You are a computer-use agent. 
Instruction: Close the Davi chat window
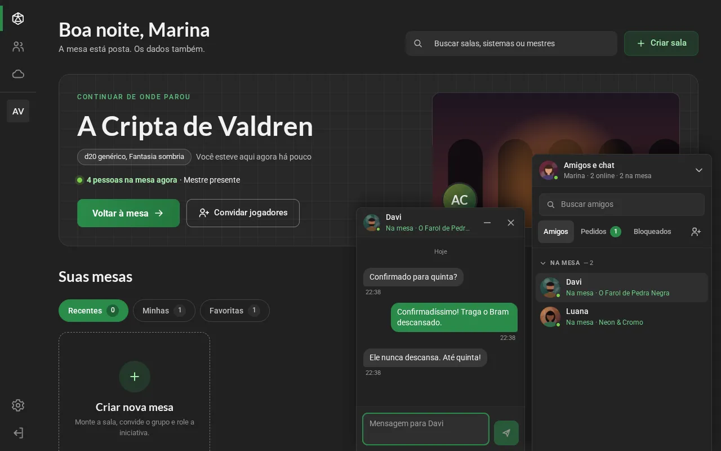(x=511, y=223)
